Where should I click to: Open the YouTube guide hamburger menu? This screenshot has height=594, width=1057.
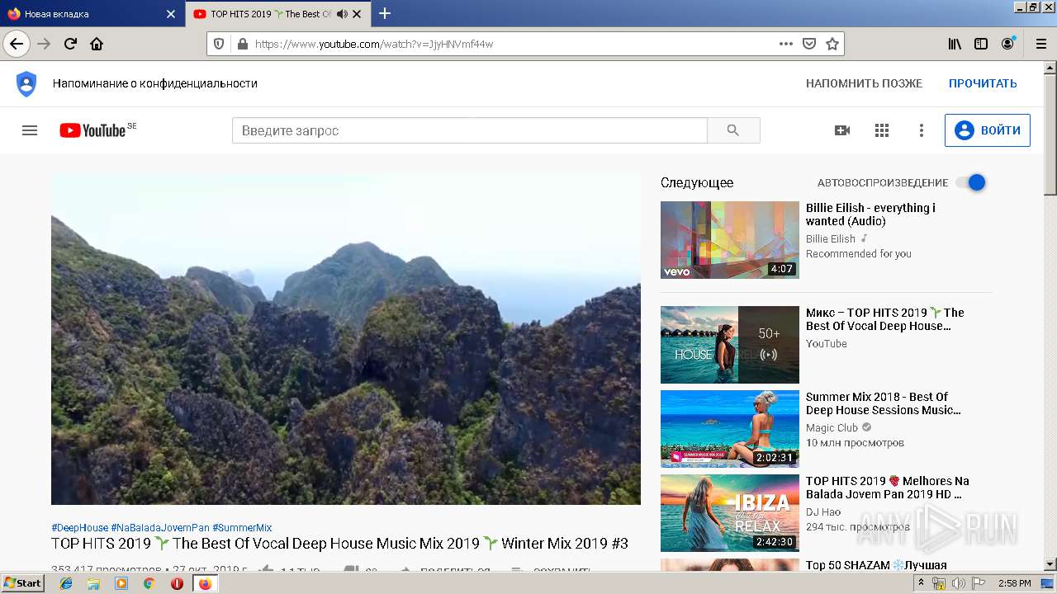pyautogui.click(x=30, y=130)
